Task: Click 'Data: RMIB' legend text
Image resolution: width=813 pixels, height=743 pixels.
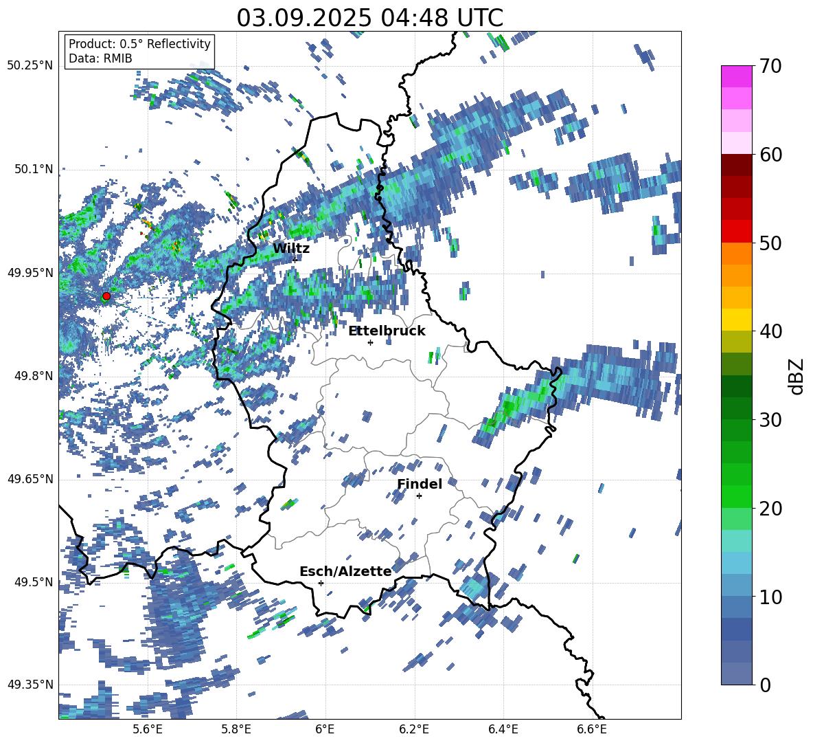Action: click(100, 58)
